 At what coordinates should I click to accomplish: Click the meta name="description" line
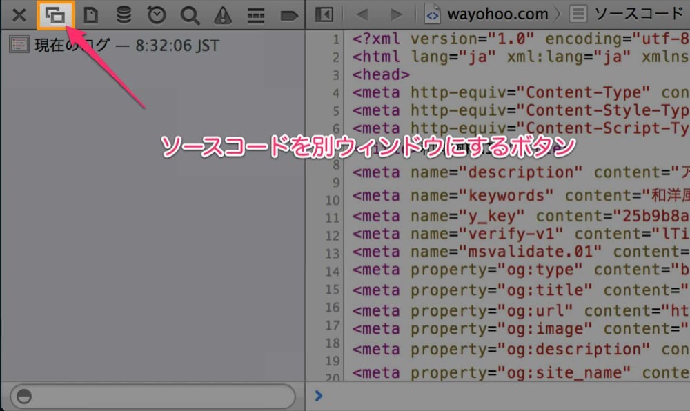[x=520, y=172]
